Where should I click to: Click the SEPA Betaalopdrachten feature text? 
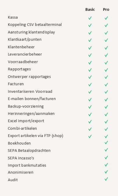coord(29,151)
